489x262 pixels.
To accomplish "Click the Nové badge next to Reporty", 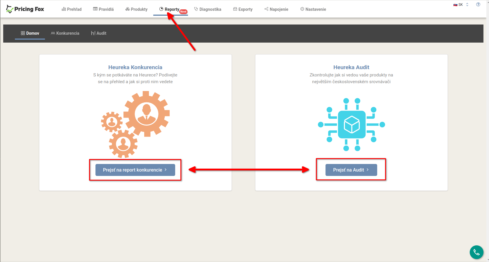I will [183, 12].
